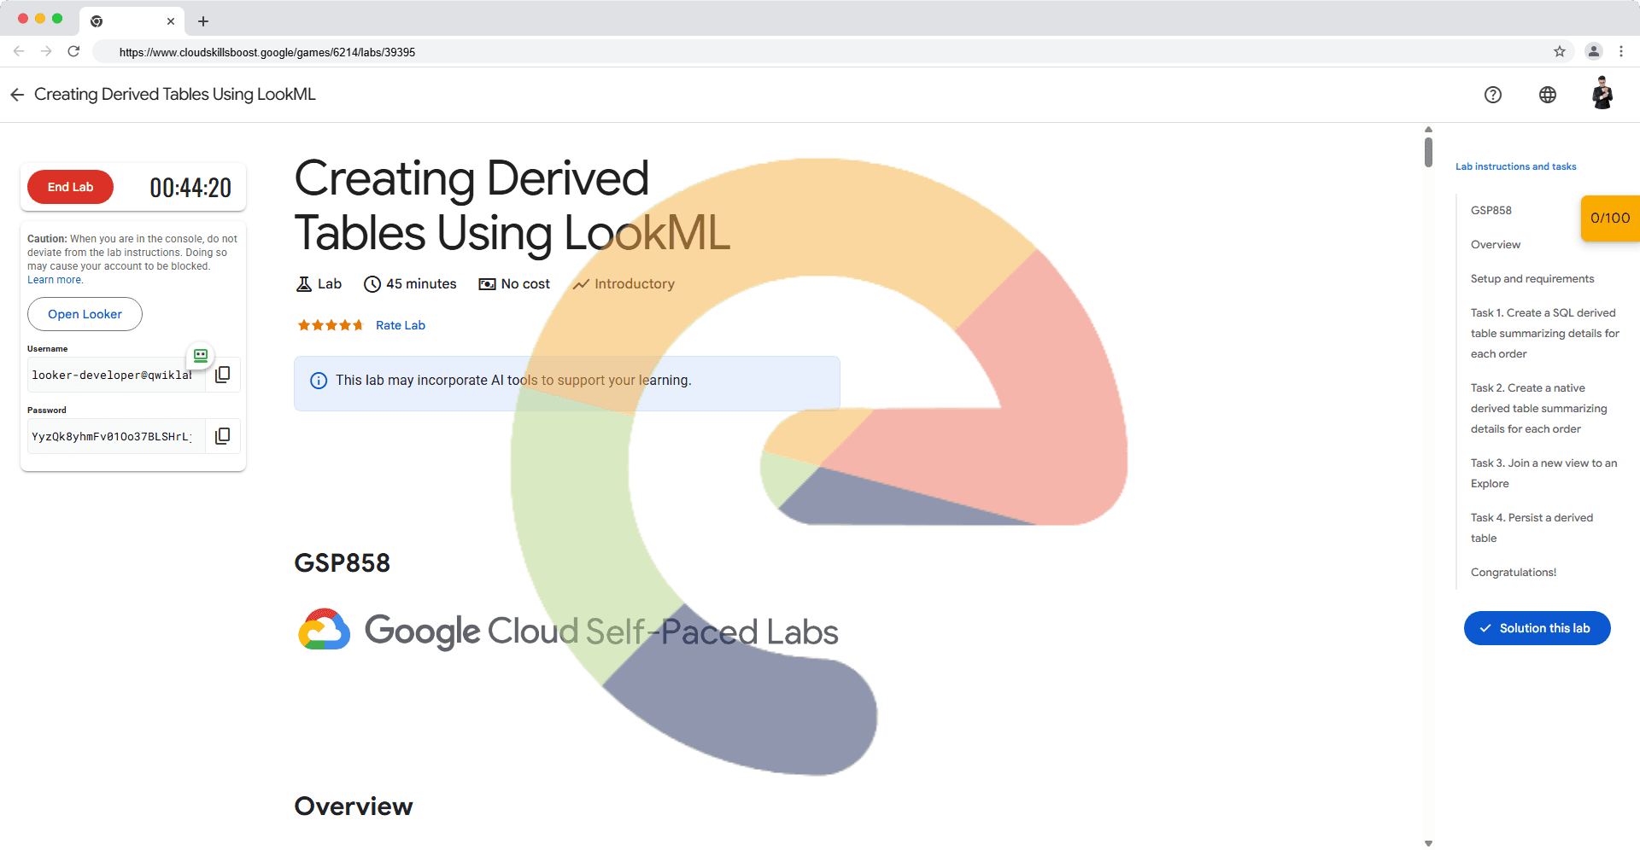The height and width of the screenshot is (850, 1640).
Task: Open the Rate Lab link
Action: (x=400, y=325)
